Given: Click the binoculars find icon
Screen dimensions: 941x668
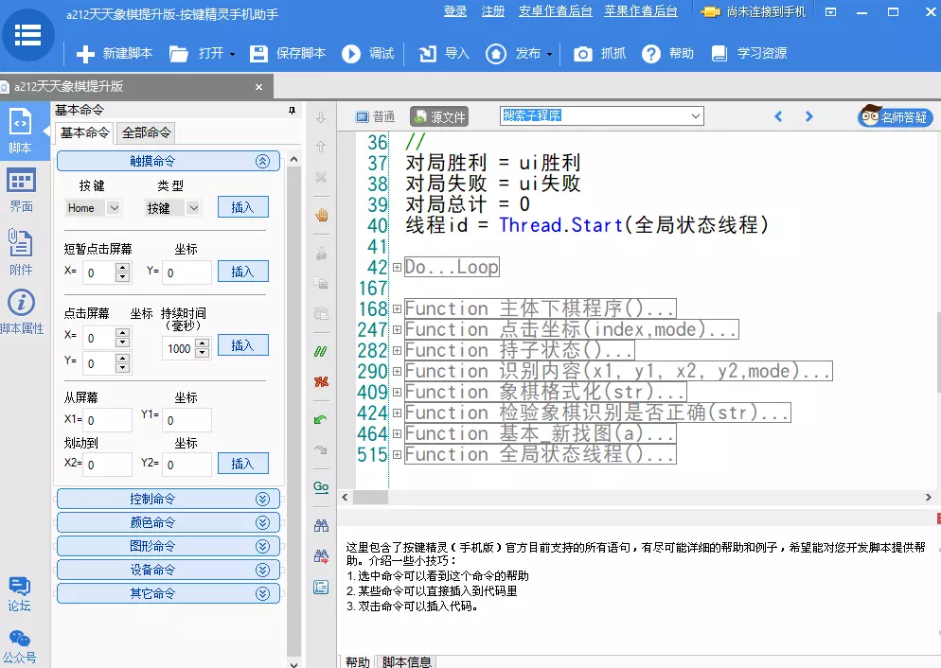Looking at the screenshot, I should click(x=321, y=526).
